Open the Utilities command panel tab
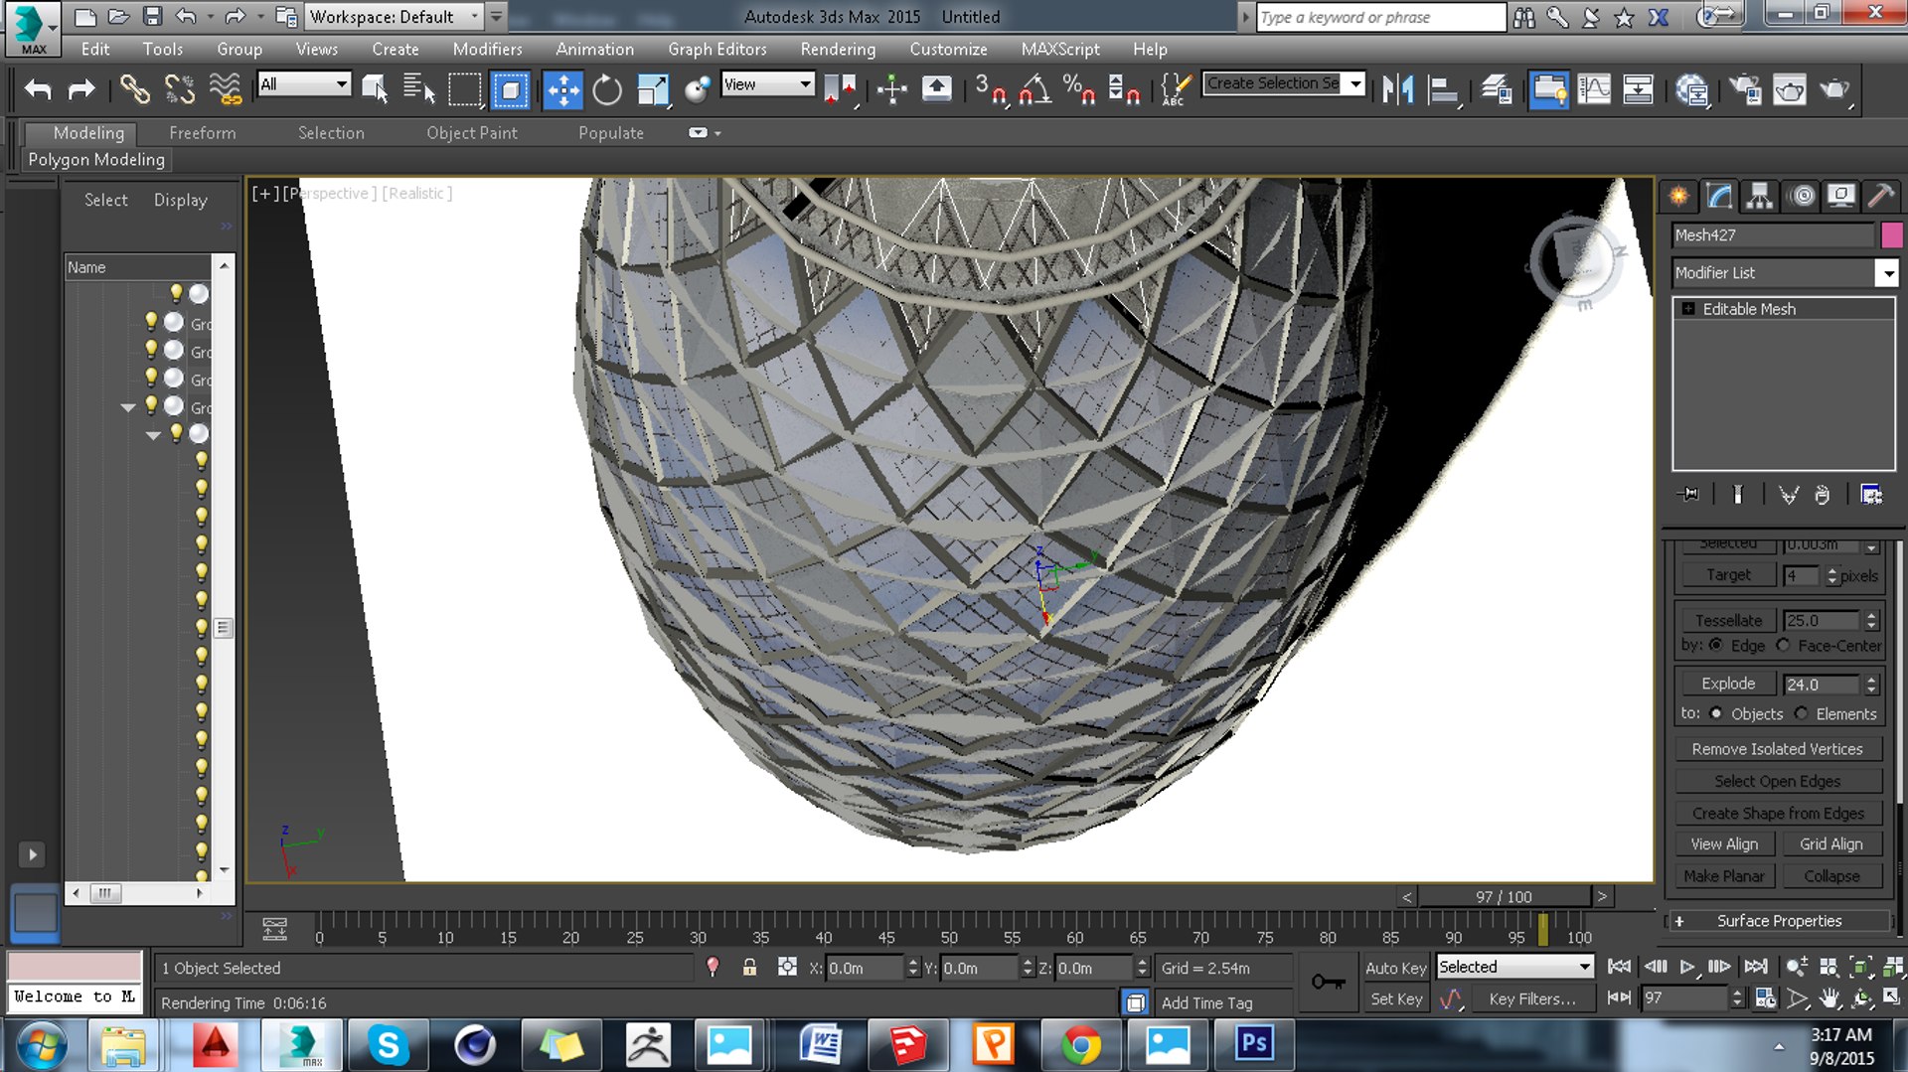The height and width of the screenshot is (1072, 1908). (x=1880, y=196)
